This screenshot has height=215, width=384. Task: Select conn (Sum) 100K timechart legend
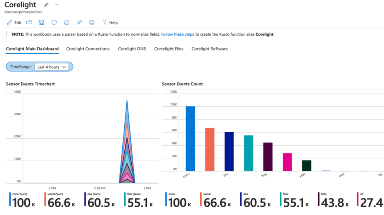(x=22, y=200)
